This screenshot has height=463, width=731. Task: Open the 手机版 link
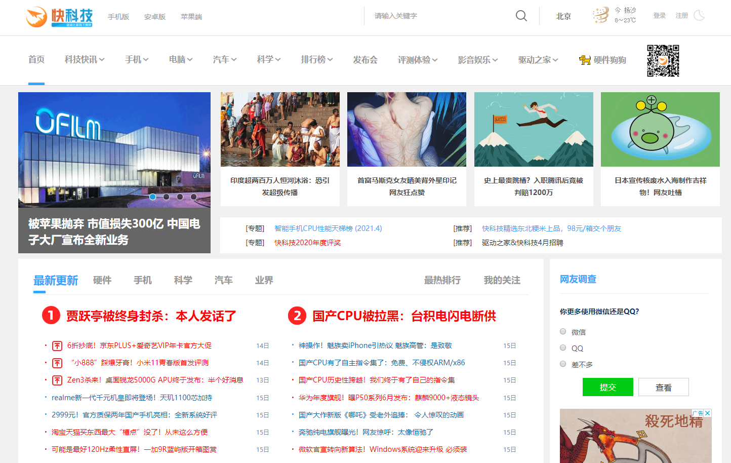point(118,17)
